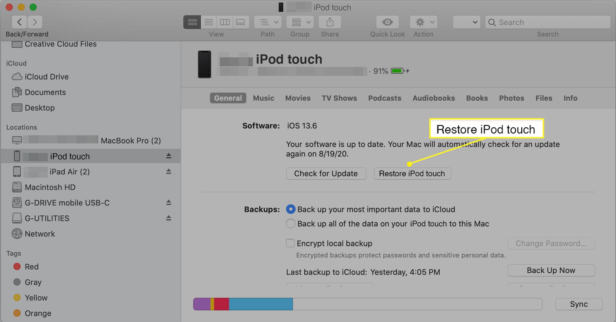Focus the Search field
The image size is (616, 322).
tap(548, 22)
